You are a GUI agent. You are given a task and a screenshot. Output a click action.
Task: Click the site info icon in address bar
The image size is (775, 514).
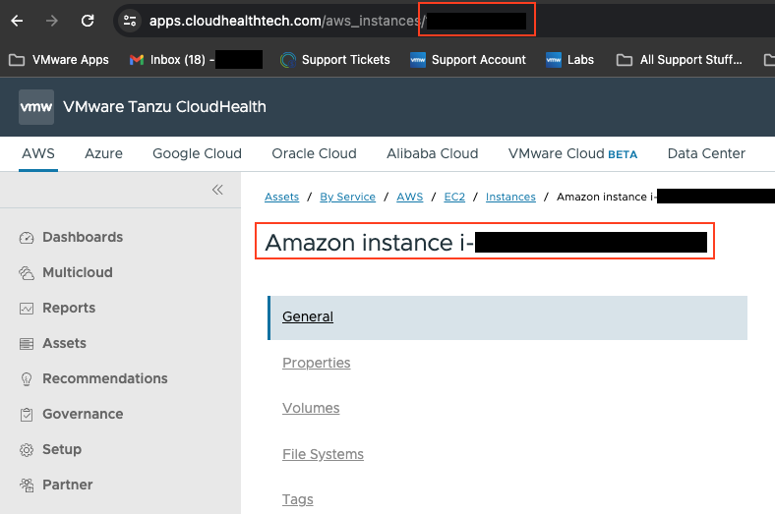click(130, 20)
